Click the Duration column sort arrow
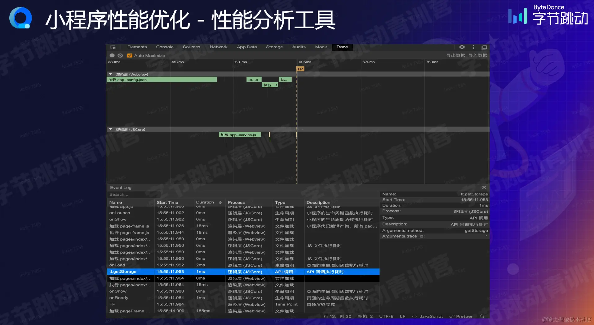 220,203
